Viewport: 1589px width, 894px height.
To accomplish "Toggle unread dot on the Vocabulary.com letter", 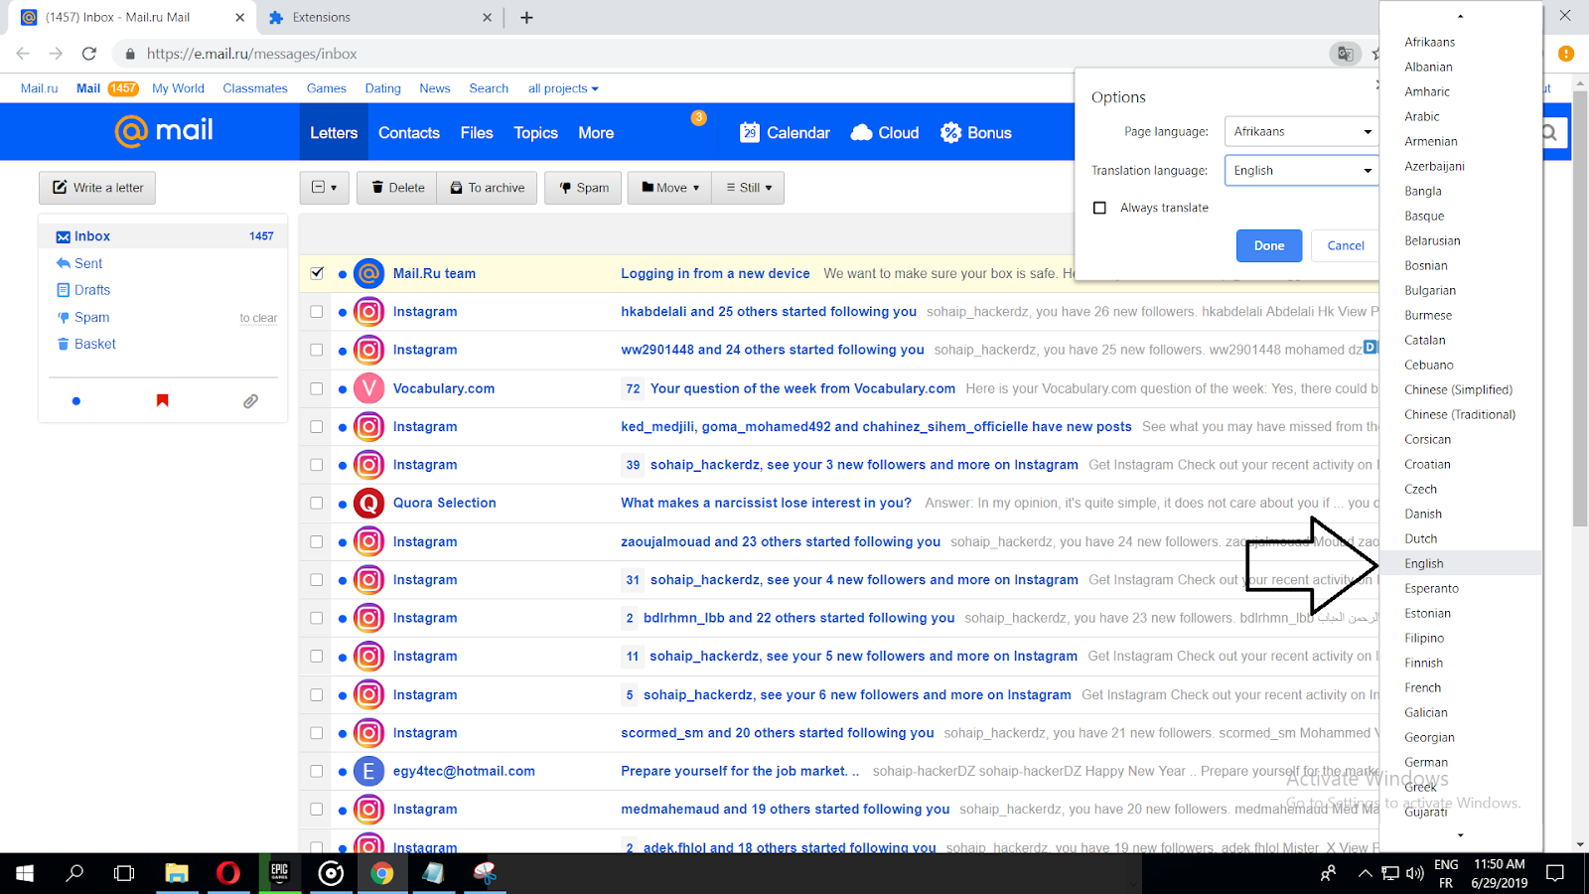I will (x=343, y=389).
